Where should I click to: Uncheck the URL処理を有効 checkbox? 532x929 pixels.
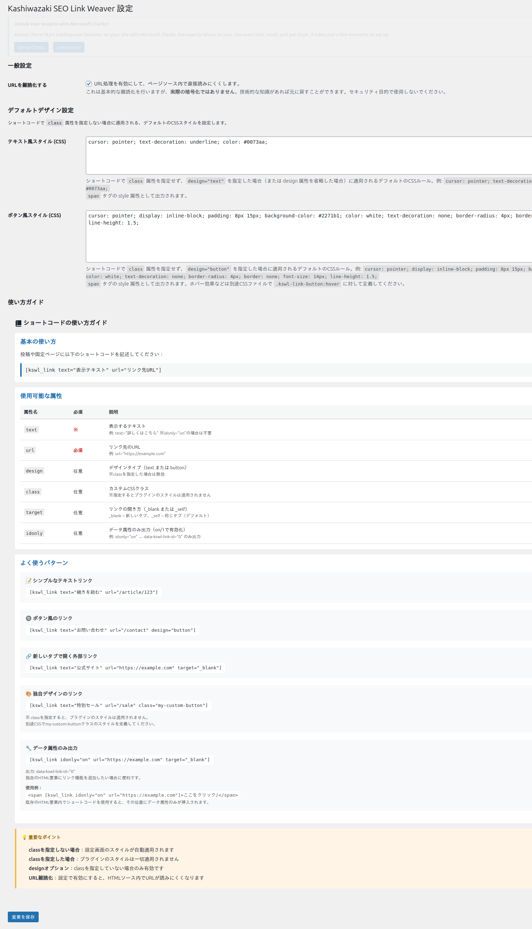coord(89,84)
